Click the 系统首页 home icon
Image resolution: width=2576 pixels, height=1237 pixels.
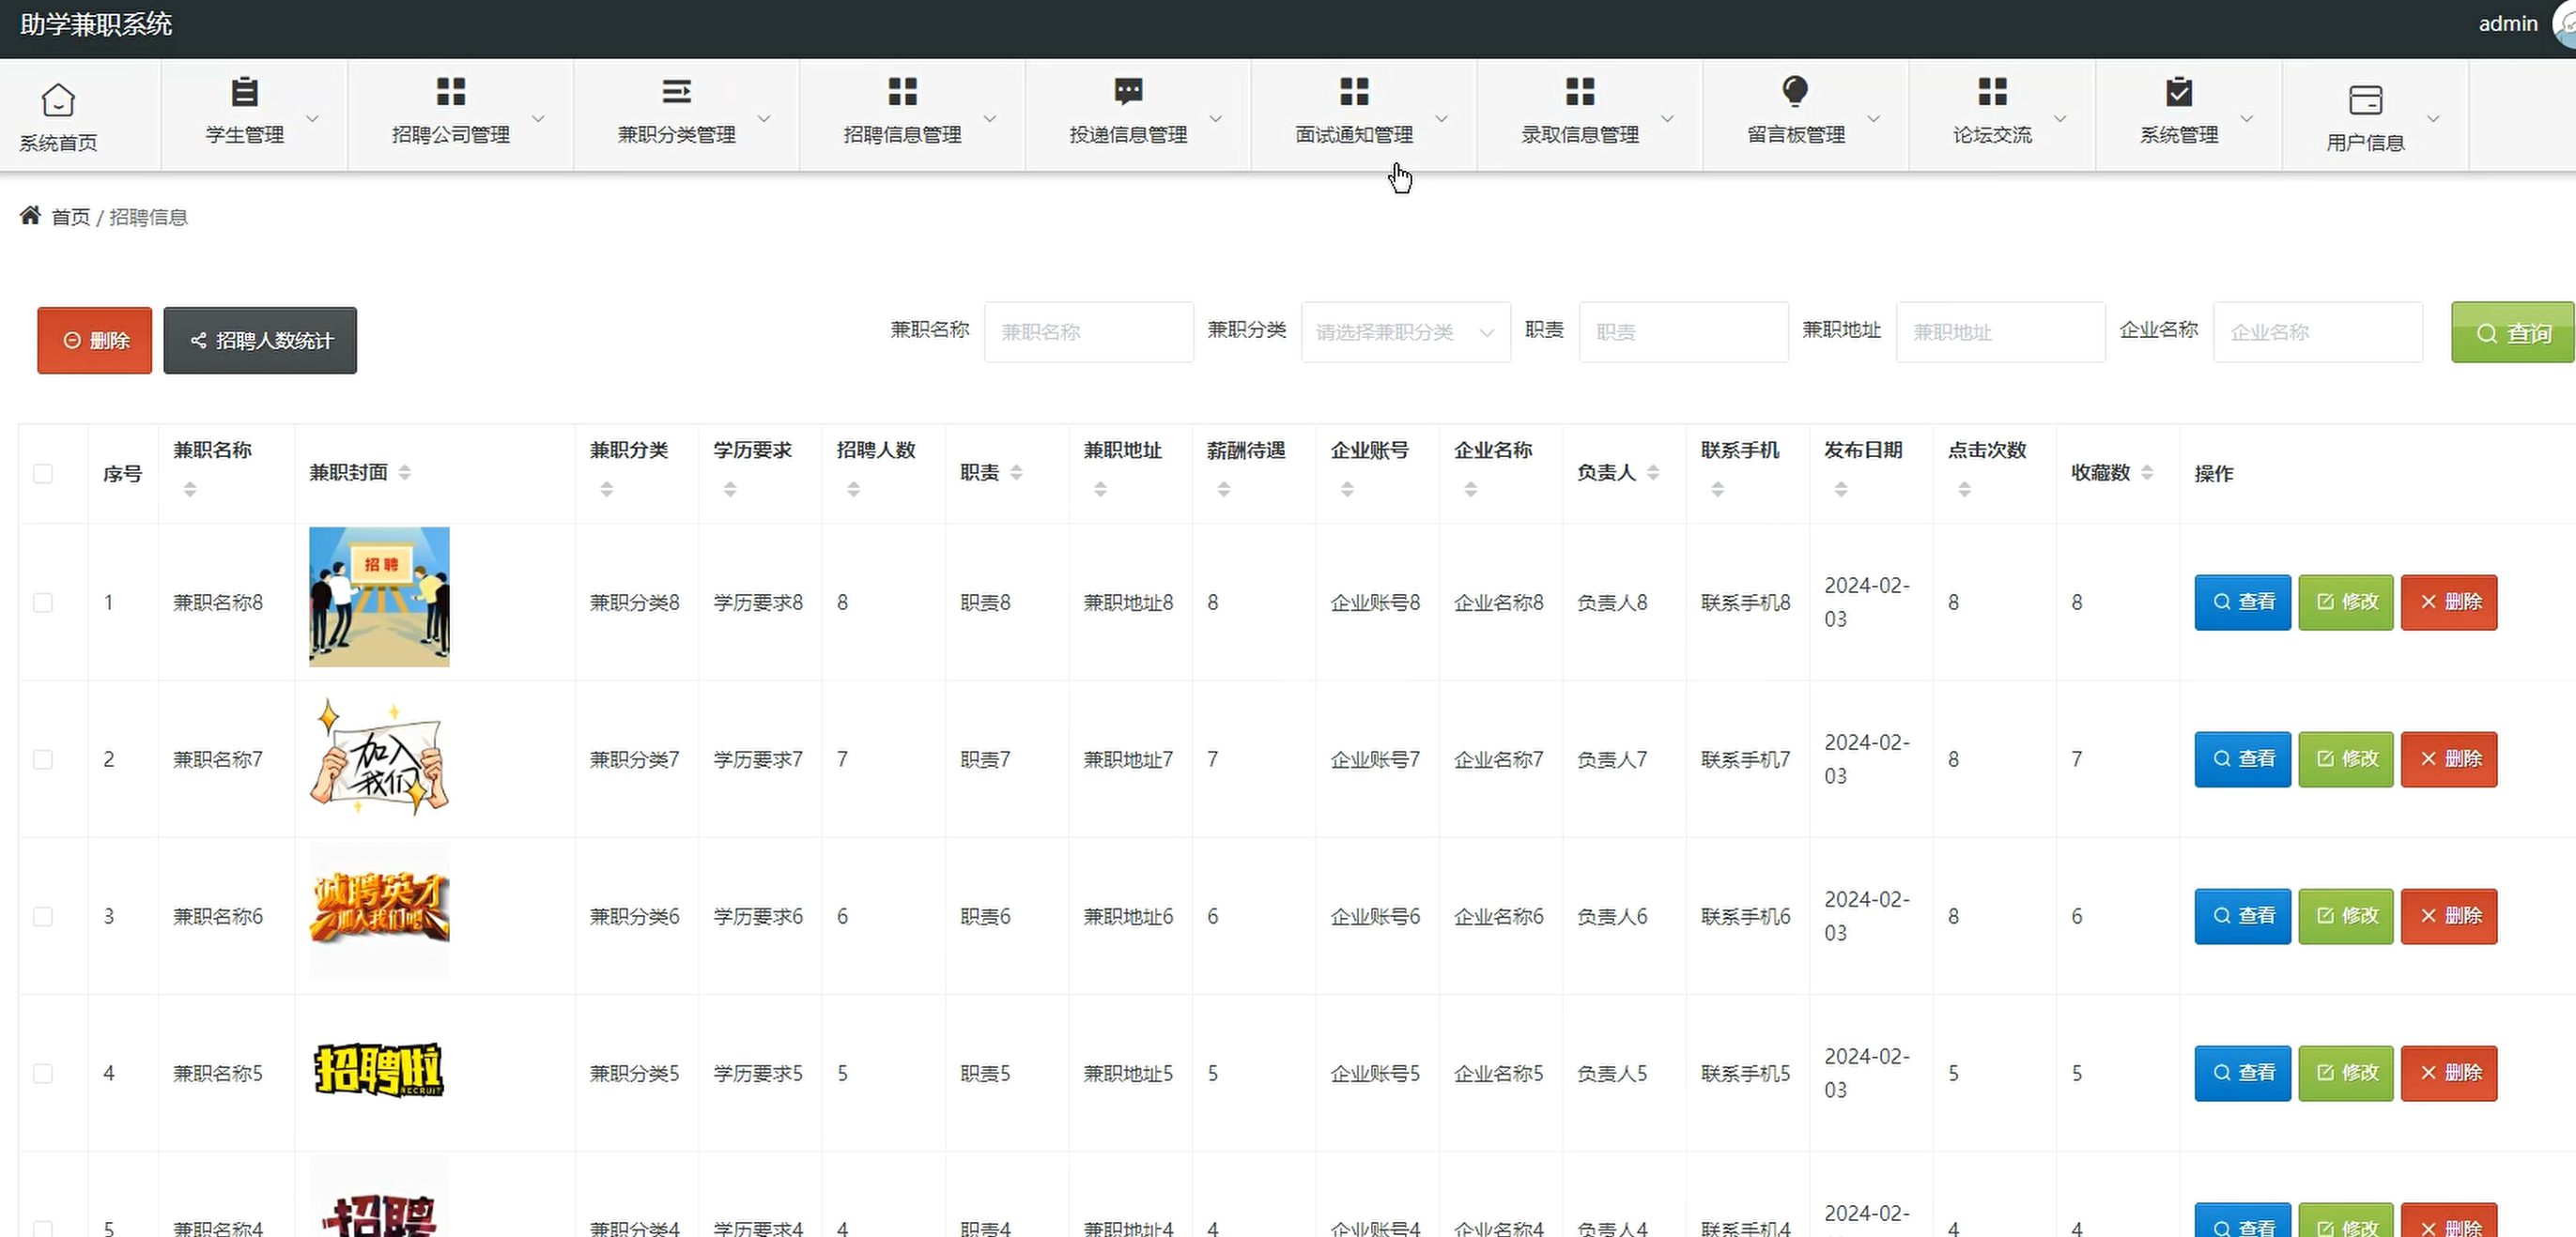[58, 99]
